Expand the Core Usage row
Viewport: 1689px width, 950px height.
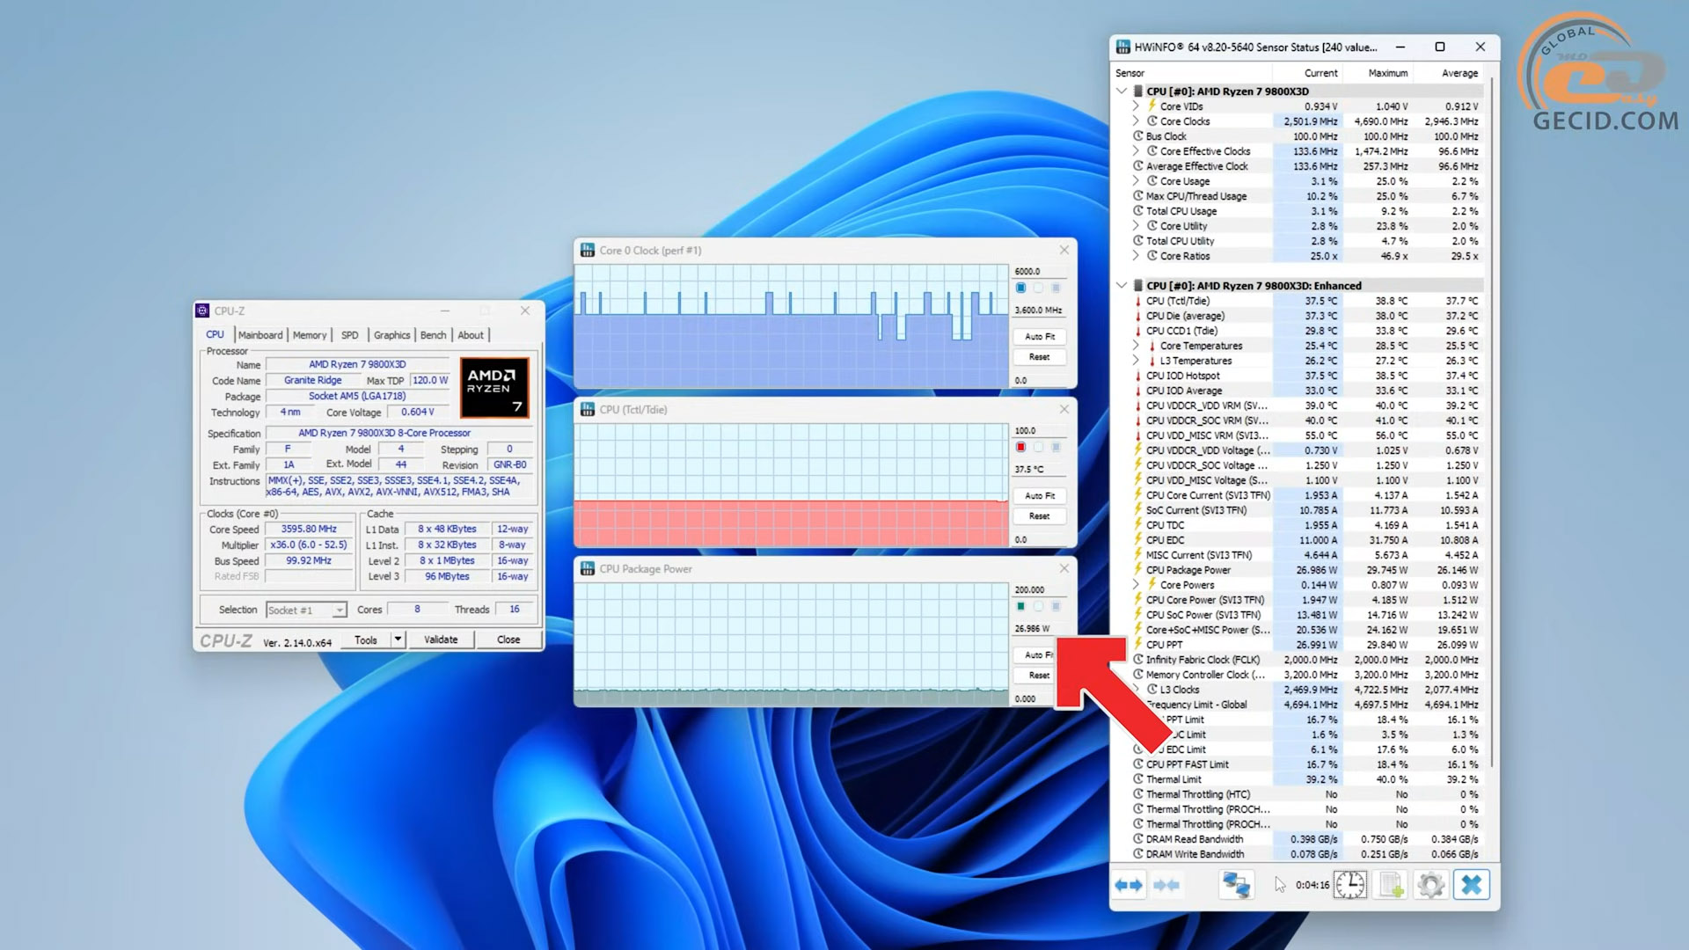(1136, 181)
